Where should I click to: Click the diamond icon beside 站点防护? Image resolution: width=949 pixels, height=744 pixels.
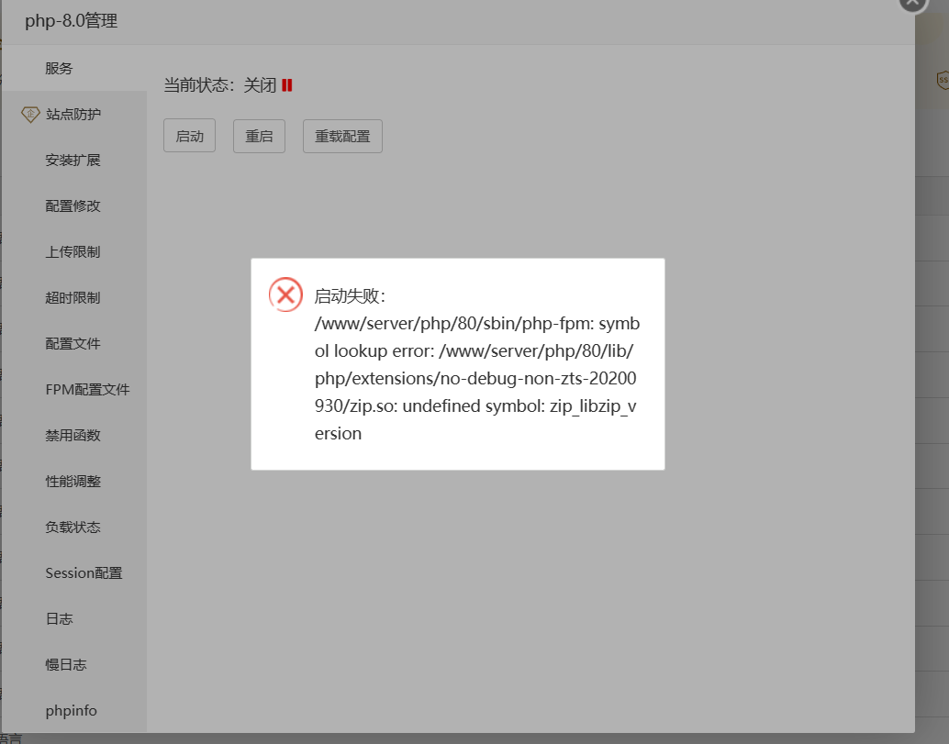click(30, 115)
